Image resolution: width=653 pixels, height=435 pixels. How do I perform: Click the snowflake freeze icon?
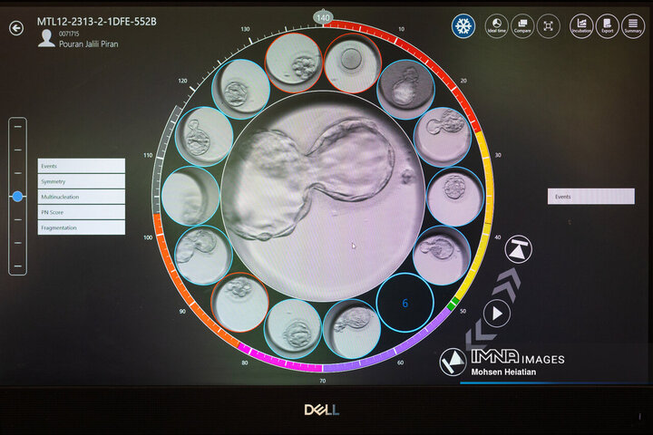(x=463, y=26)
